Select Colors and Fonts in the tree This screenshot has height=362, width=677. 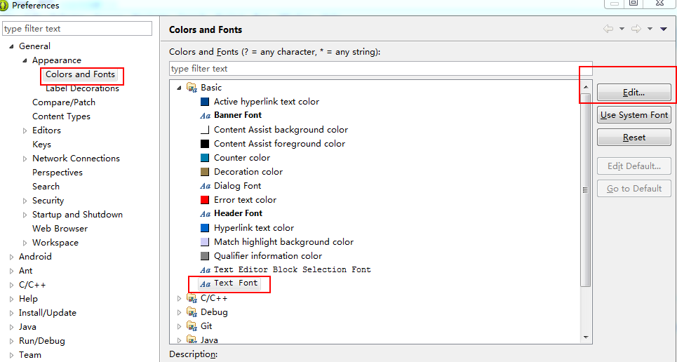point(80,74)
